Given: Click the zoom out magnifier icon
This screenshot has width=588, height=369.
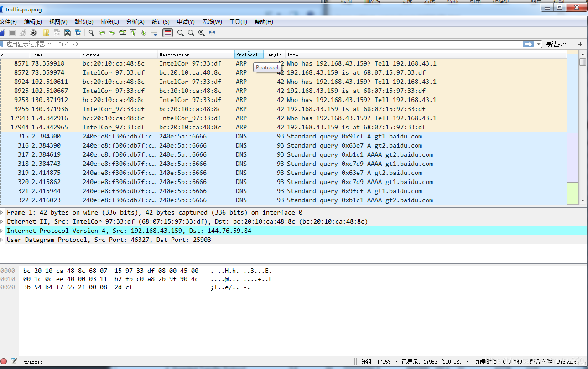Looking at the screenshot, I should click(191, 33).
